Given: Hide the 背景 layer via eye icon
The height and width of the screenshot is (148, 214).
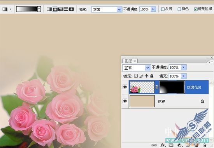Looking at the screenshot, I should click(x=125, y=101).
